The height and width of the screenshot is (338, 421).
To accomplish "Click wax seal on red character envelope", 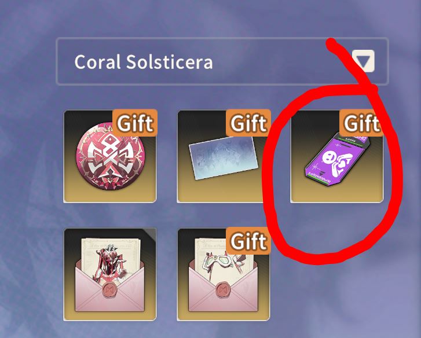I will point(111,291).
